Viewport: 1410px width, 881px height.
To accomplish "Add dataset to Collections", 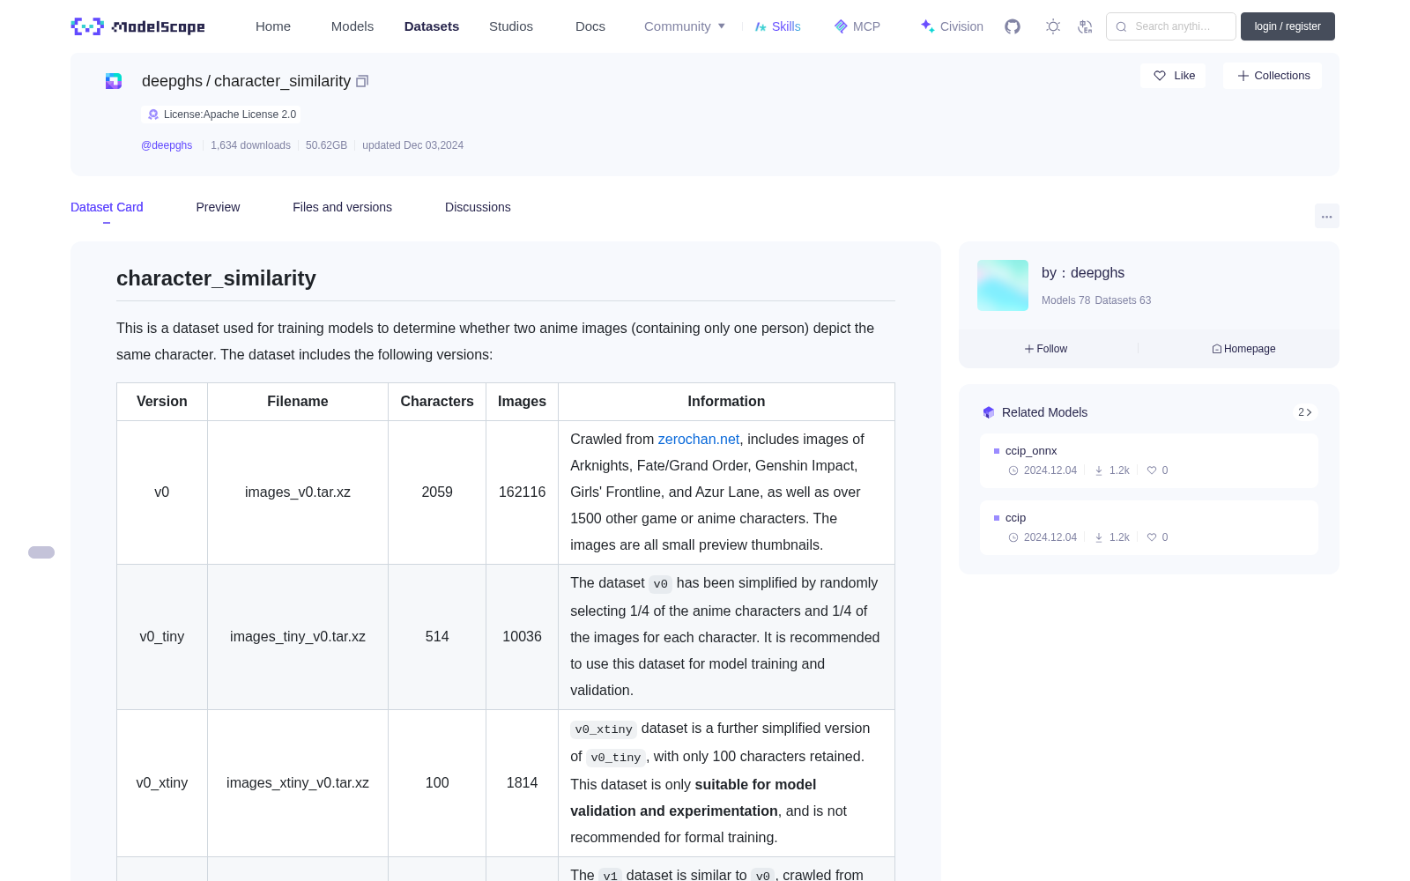I will click(x=1273, y=76).
